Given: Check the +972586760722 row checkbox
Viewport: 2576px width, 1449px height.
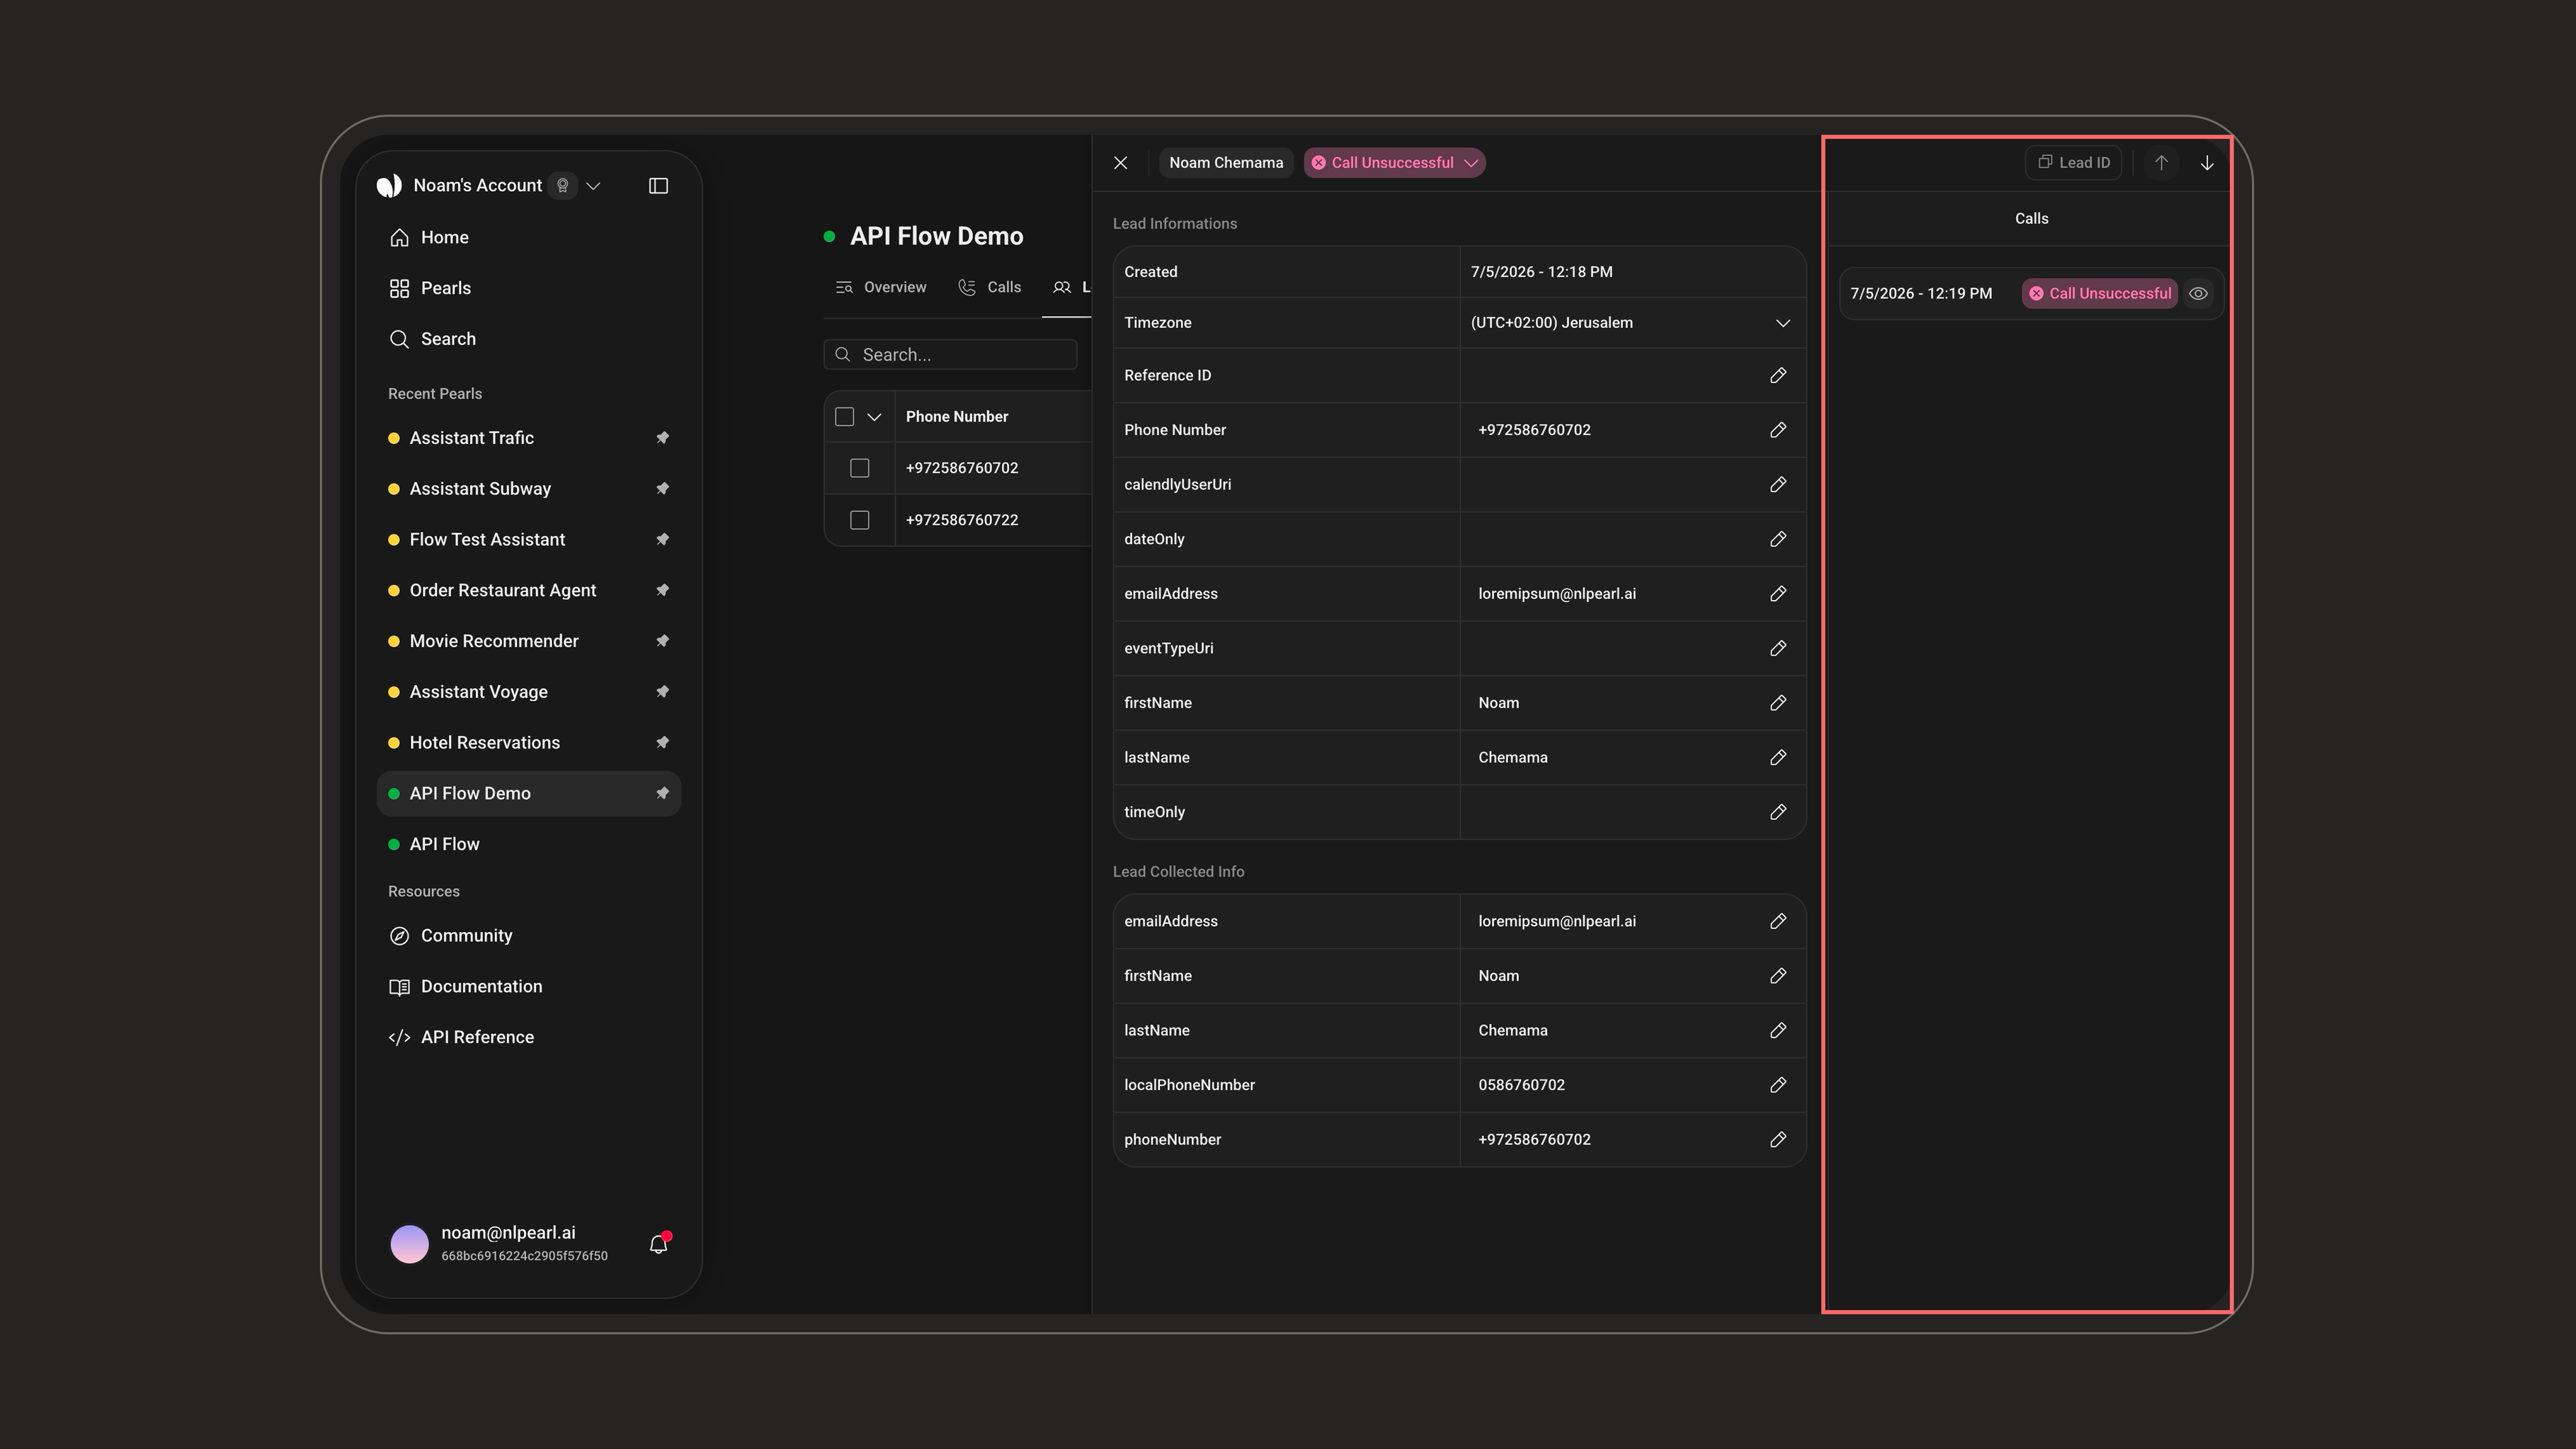Looking at the screenshot, I should click(x=860, y=520).
